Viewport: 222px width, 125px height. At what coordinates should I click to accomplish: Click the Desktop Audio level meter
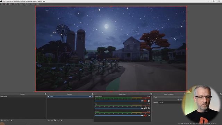click(x=122, y=98)
